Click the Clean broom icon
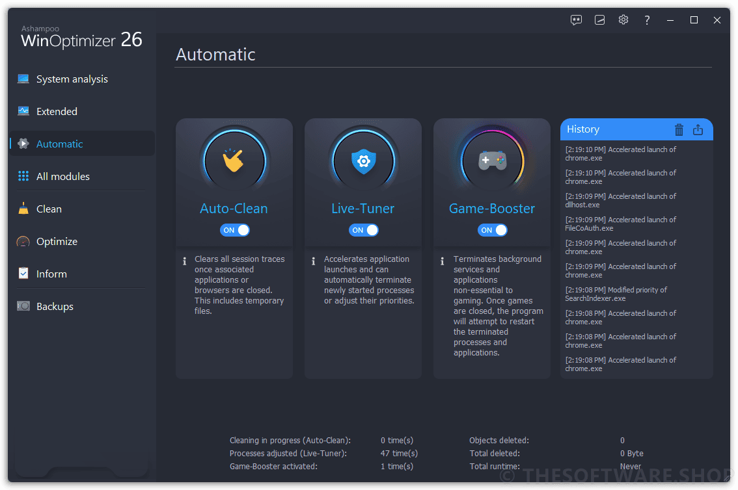The image size is (738, 490). [23, 209]
